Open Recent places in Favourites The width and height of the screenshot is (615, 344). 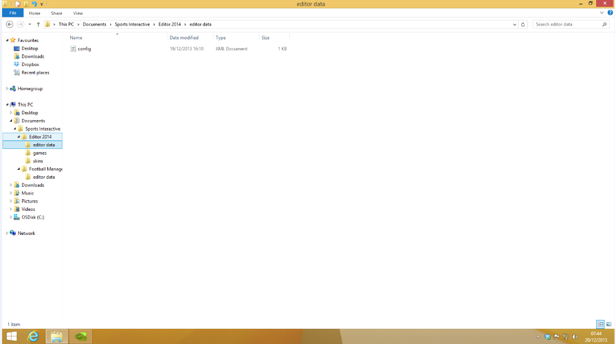point(35,72)
